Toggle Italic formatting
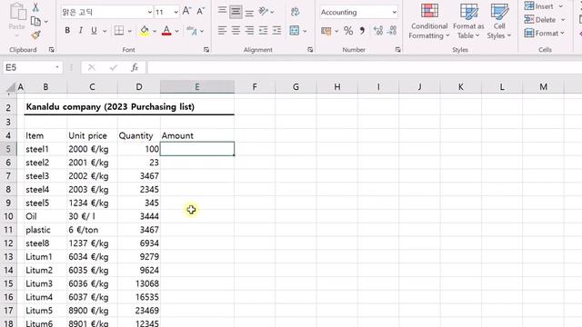The image size is (582, 327). click(x=81, y=30)
